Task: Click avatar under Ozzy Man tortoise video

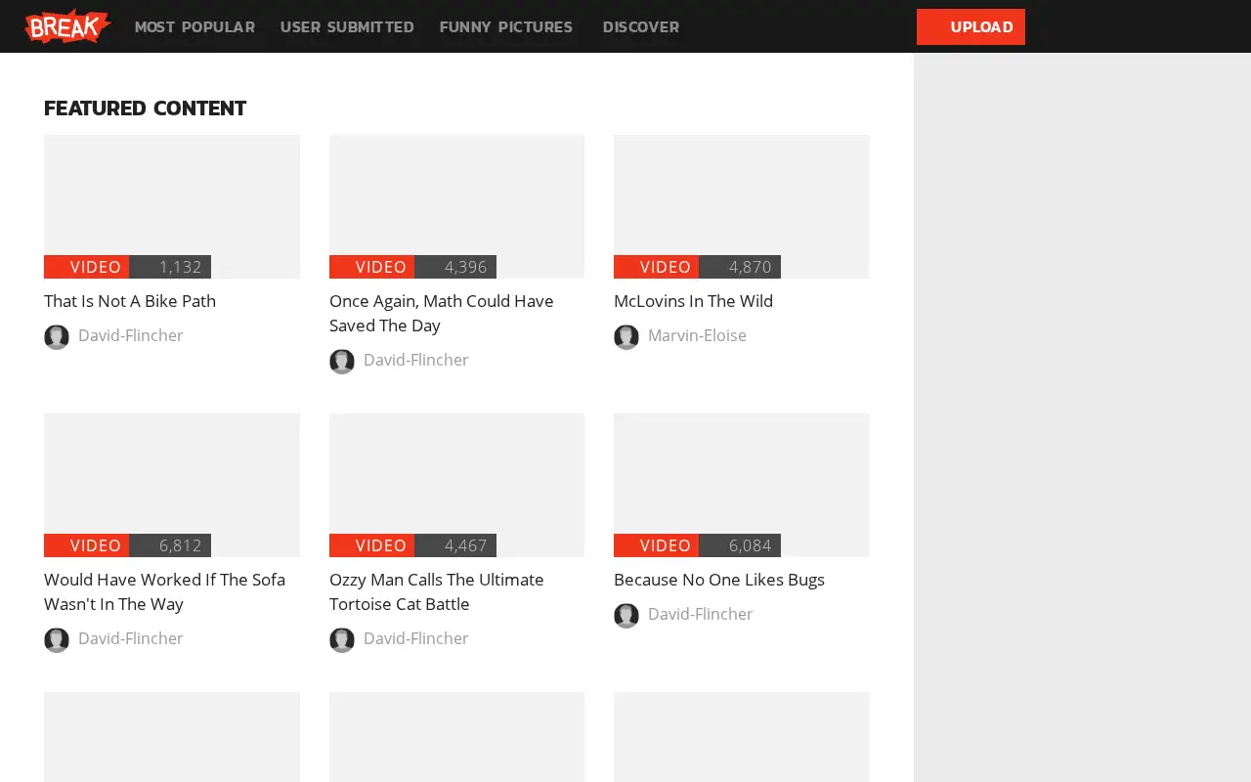Action: 342,640
